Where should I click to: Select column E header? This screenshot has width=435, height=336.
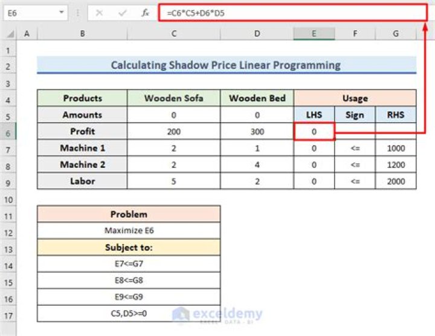coord(314,34)
